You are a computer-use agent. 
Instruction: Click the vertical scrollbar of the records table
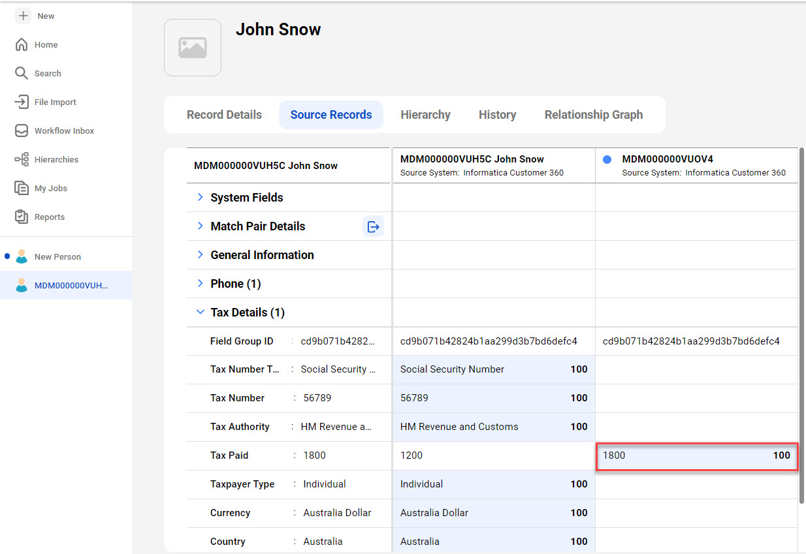pyautogui.click(x=801, y=326)
